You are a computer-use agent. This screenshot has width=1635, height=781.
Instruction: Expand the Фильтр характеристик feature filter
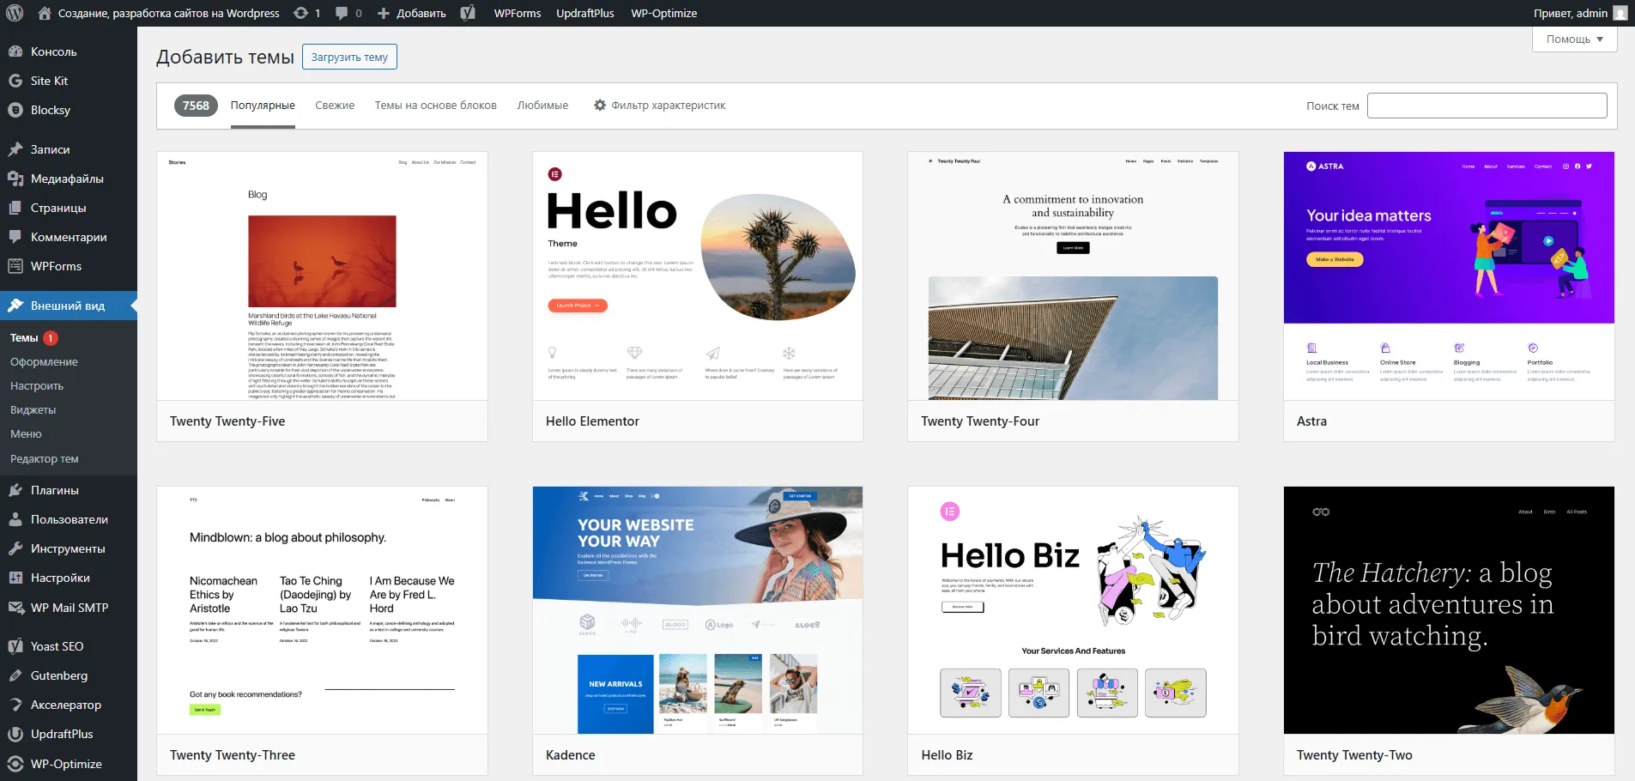coord(659,106)
